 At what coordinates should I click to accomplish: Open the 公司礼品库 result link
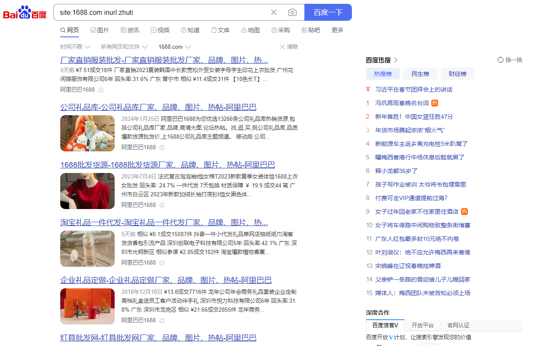click(158, 107)
